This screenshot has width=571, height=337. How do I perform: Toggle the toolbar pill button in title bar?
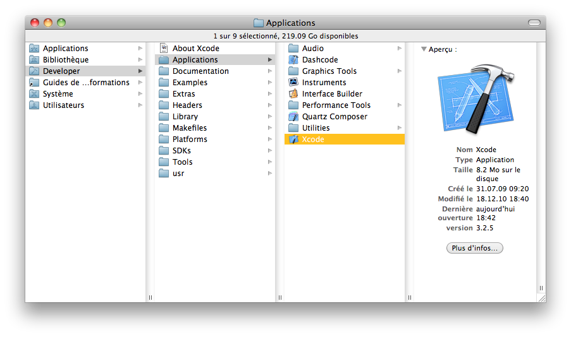coord(534,23)
